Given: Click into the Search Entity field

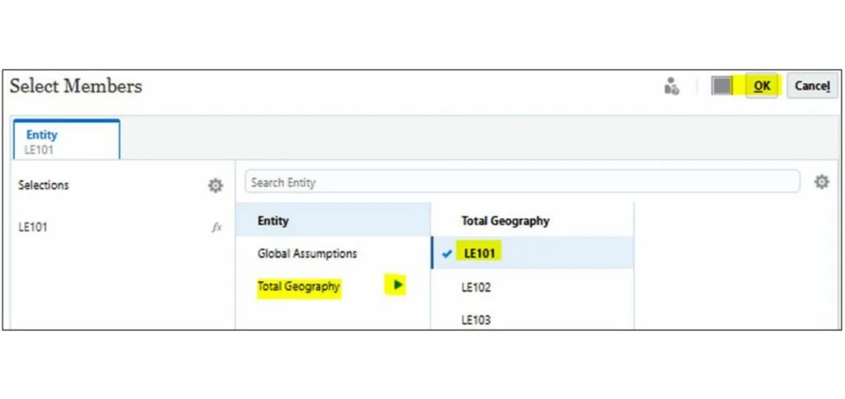Looking at the screenshot, I should 522,182.
